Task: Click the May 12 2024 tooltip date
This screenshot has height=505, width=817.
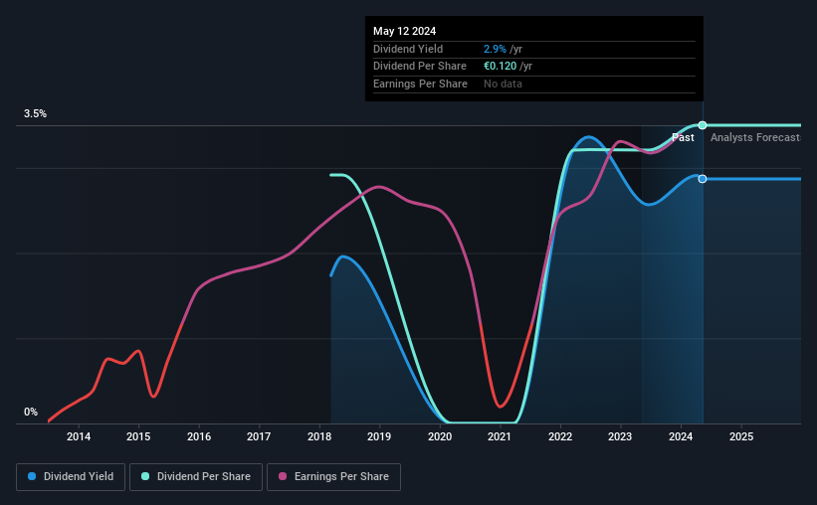Action: [404, 31]
